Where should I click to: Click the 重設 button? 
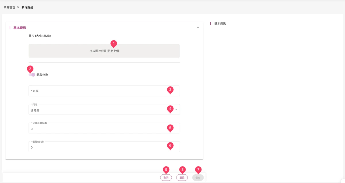182,178
